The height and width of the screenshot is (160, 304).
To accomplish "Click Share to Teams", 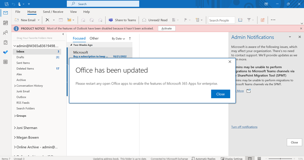I will [122, 20].
